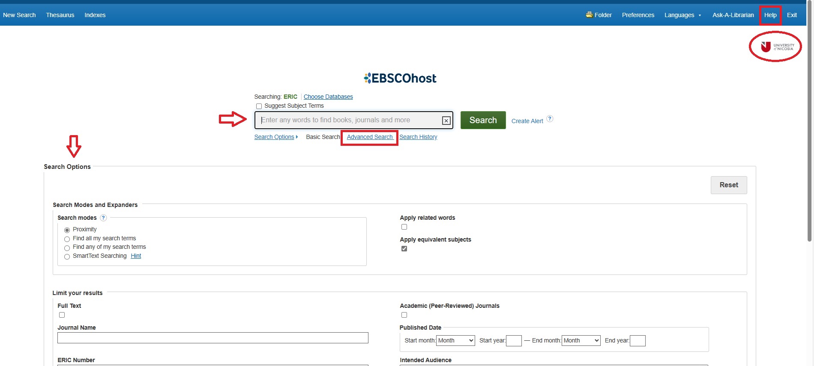
Task: Open New Search in top menu
Action: 19,15
